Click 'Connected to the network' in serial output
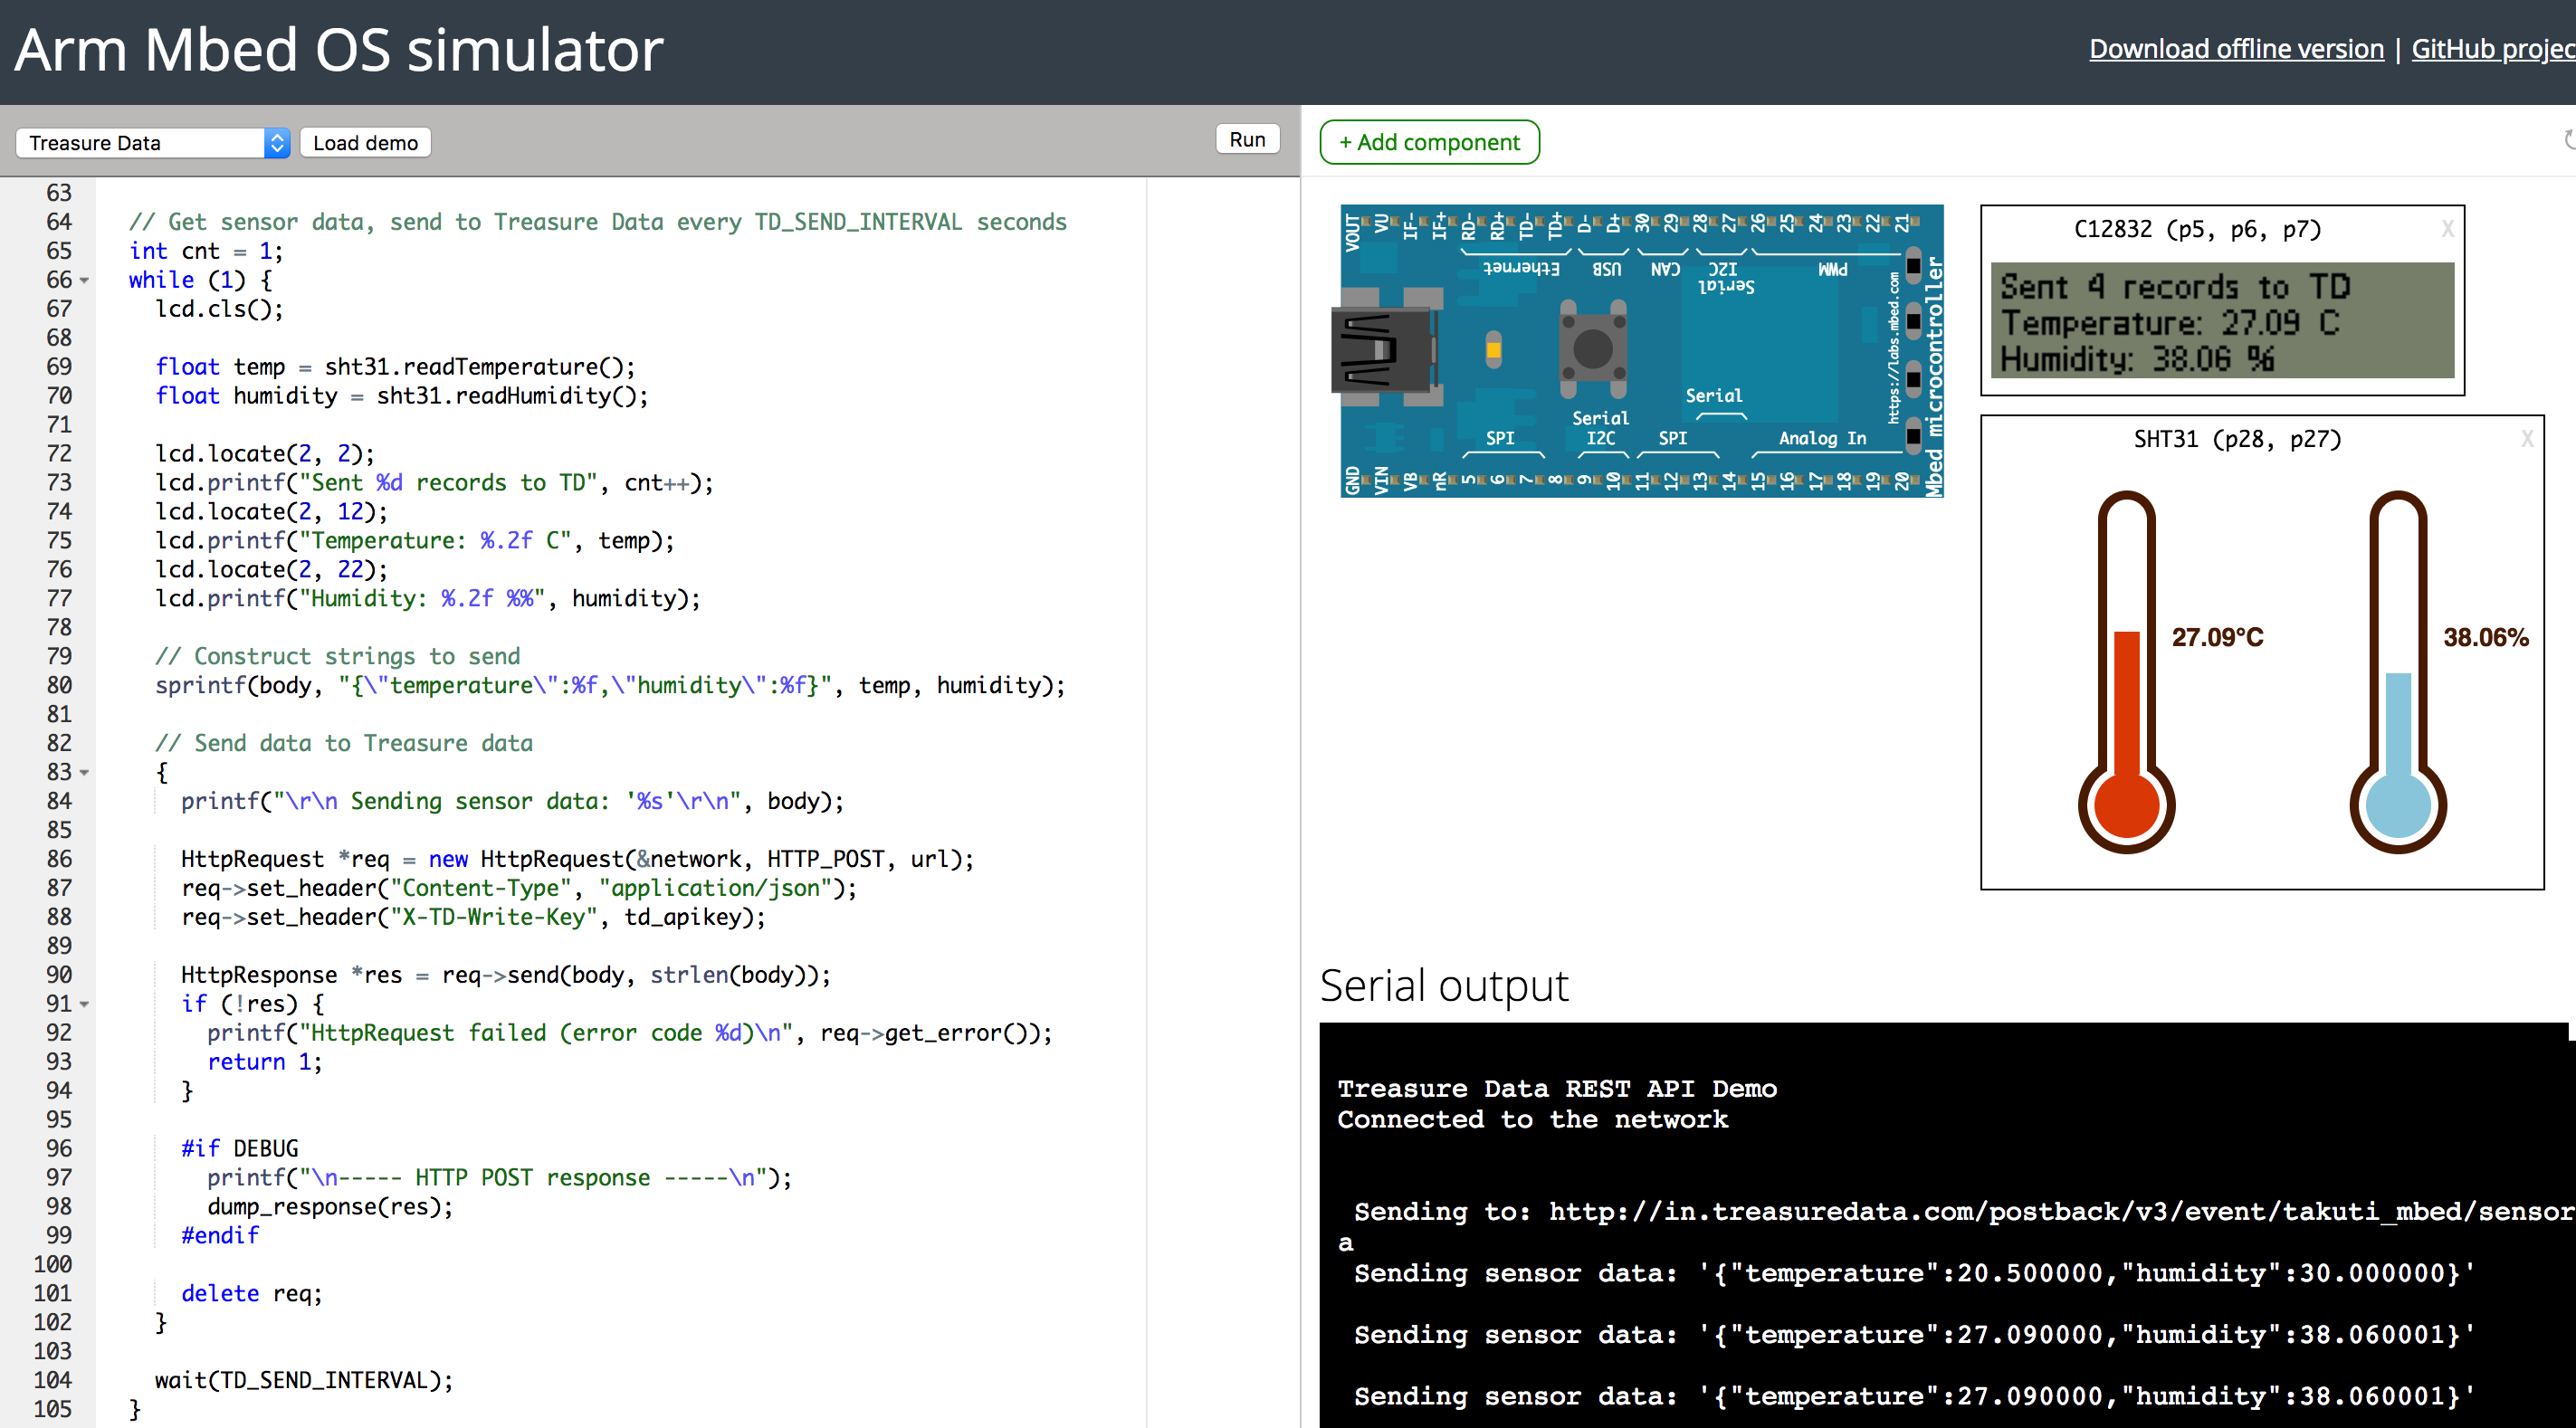2576x1428 pixels. [1532, 1120]
